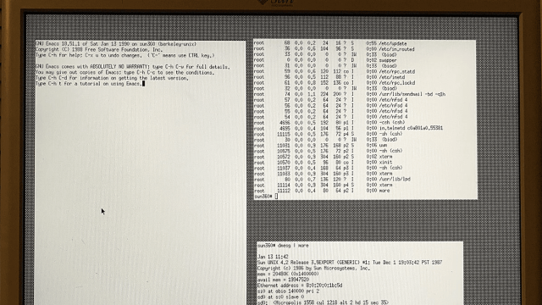Click the '/etc/nfsd 4' row with PID 55
Screen dimensions: 542x305
pos(331,111)
